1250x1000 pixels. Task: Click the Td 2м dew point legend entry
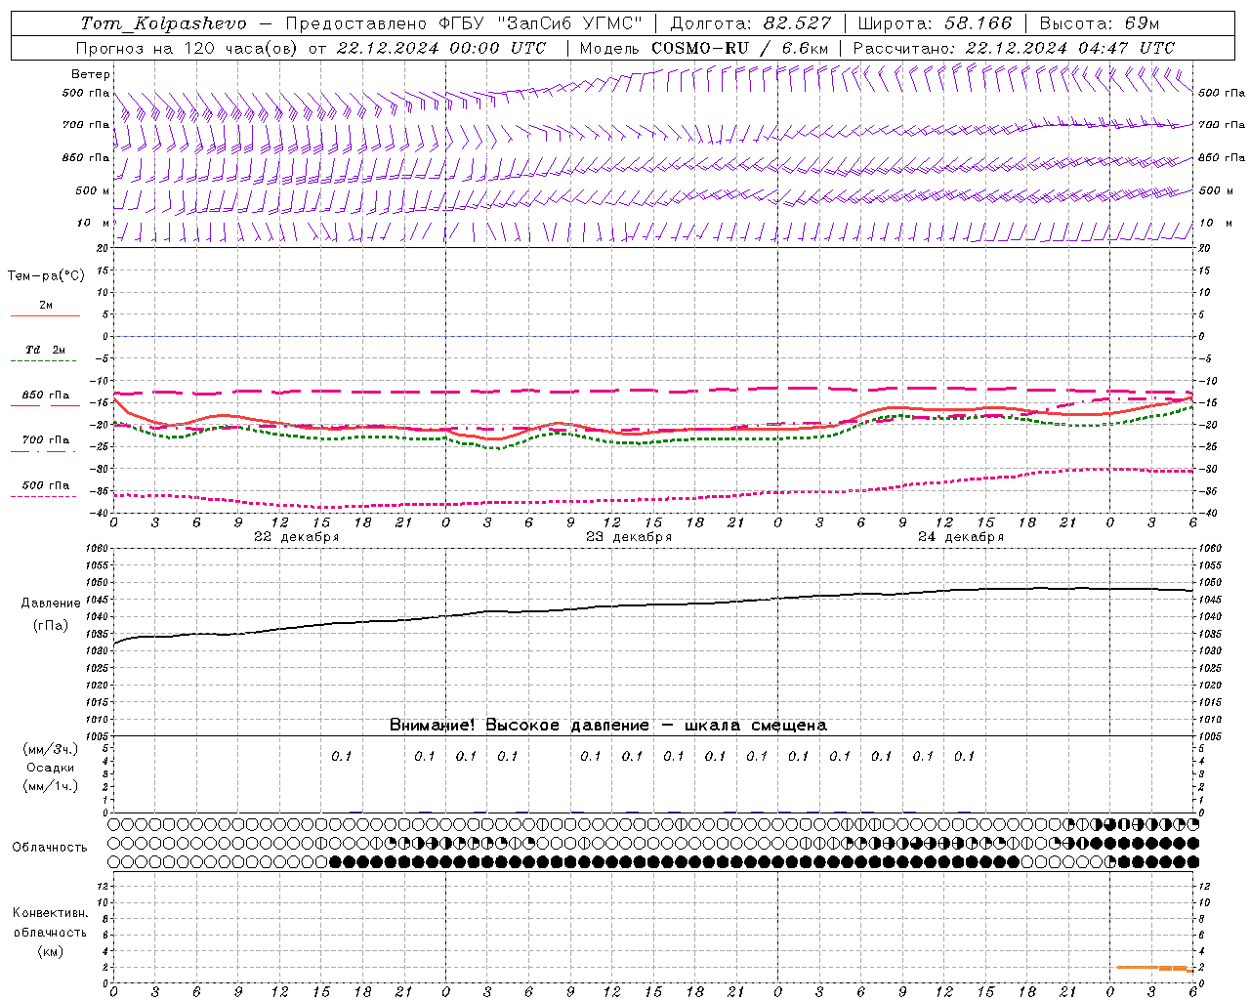pyautogui.click(x=46, y=350)
